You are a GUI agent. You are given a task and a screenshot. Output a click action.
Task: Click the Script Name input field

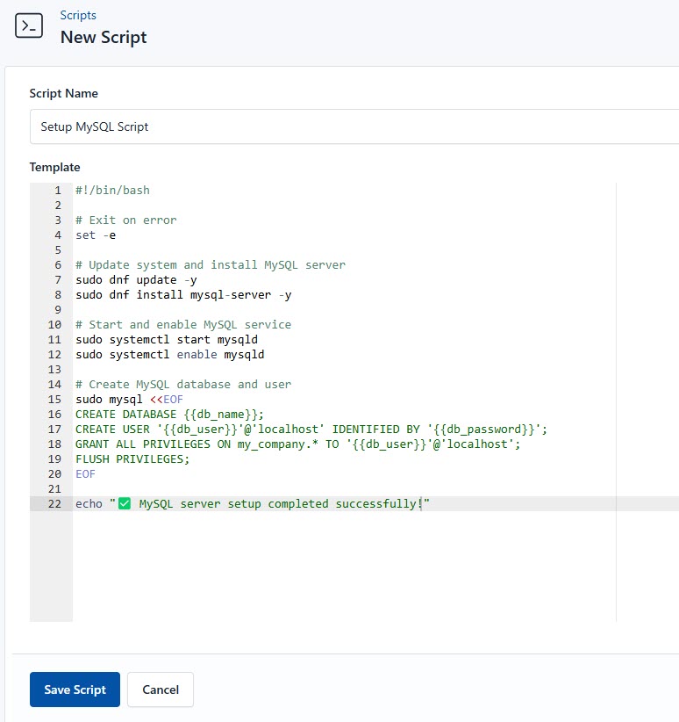pyautogui.click(x=354, y=126)
